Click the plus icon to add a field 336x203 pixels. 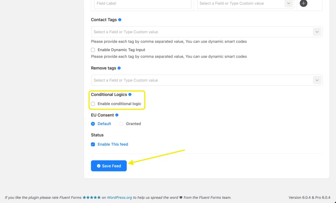[x=303, y=4]
